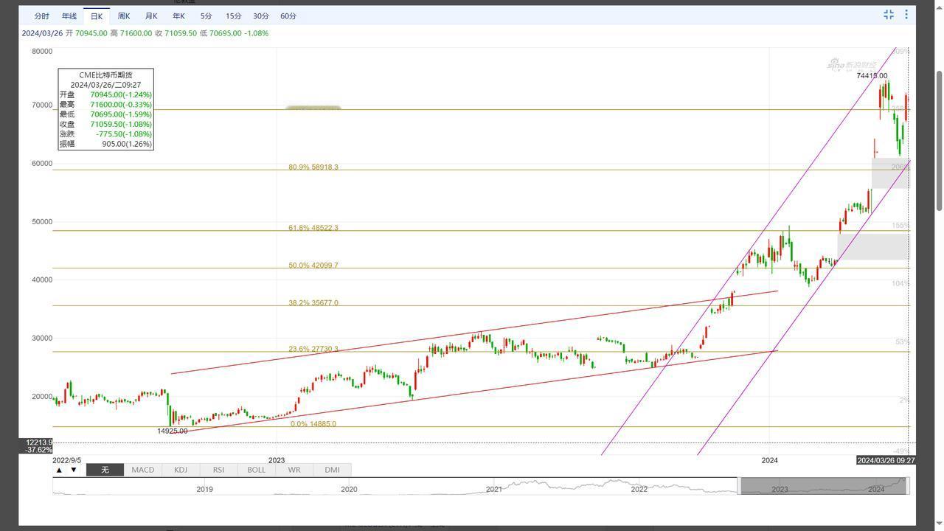The image size is (944, 531).
Task: Click the CME比特币期货 title in the info box
Action: click(x=105, y=74)
